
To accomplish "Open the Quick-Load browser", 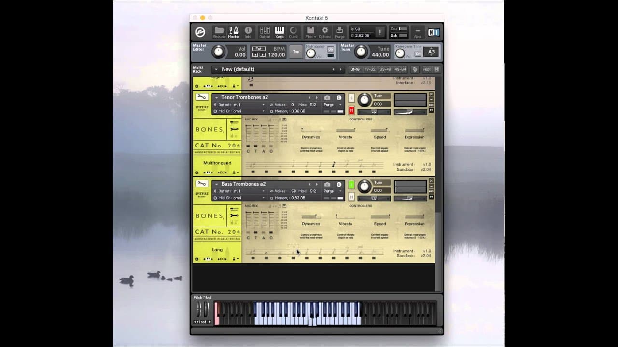I will pos(294,32).
